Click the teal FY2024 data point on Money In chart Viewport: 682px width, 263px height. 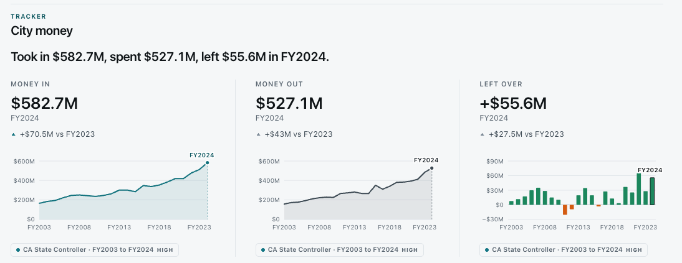[208, 163]
